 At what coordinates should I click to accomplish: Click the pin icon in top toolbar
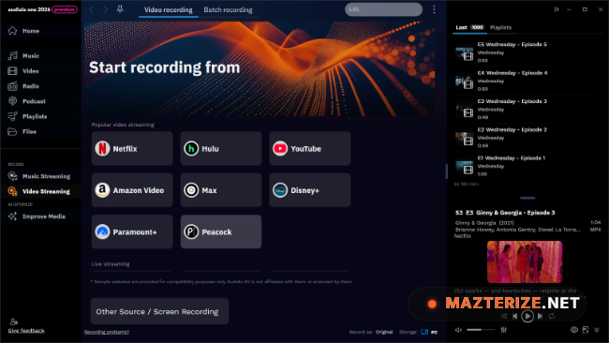120,9
